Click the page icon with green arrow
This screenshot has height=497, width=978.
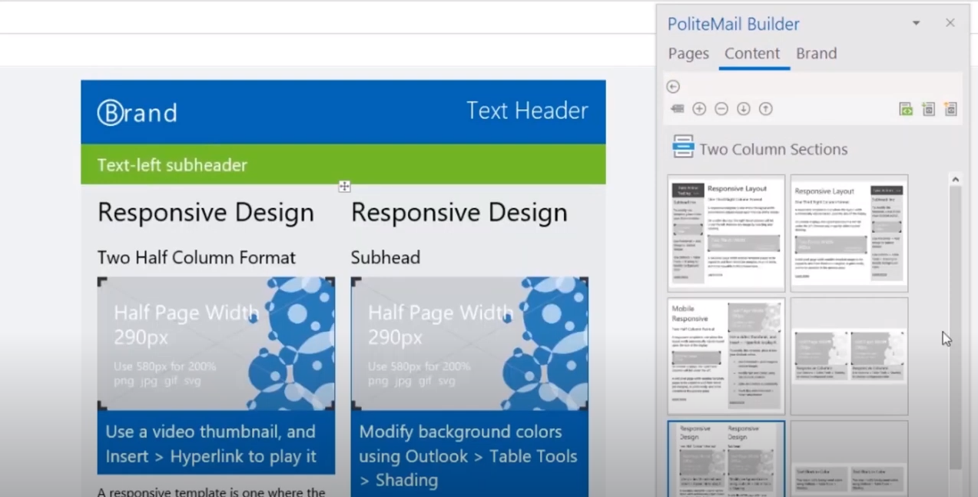pos(929,109)
